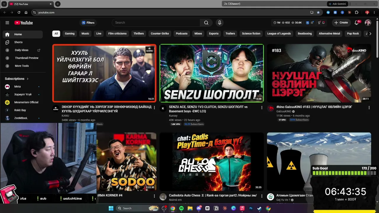Open the SENZU ШОГЛОЛТ video thumbnail
The width and height of the screenshot is (379, 213).
[x=212, y=73]
